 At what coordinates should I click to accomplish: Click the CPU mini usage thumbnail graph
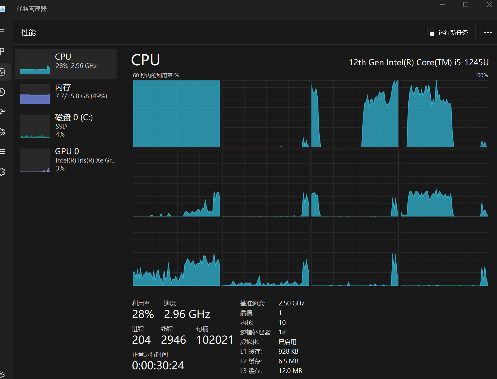[35, 64]
